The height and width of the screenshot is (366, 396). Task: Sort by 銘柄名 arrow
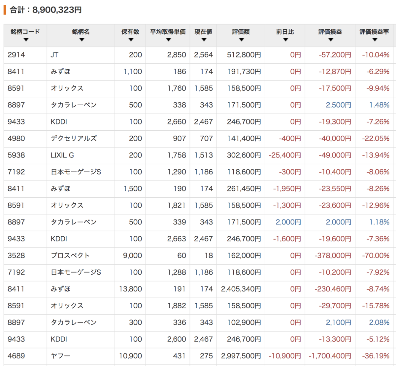click(x=82, y=40)
